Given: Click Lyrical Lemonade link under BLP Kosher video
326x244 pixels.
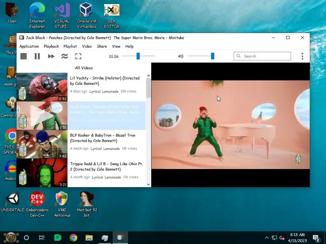Looking at the screenshot, I should point(105,149).
